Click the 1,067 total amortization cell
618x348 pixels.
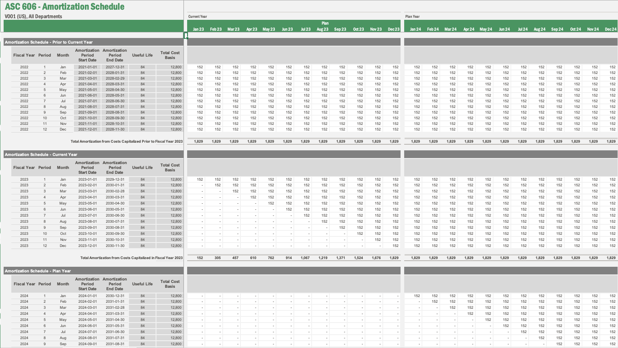[305, 257]
